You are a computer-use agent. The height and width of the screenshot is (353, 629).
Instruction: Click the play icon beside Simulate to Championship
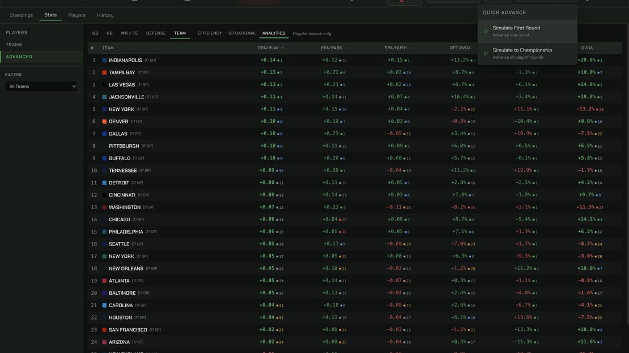[x=486, y=53]
